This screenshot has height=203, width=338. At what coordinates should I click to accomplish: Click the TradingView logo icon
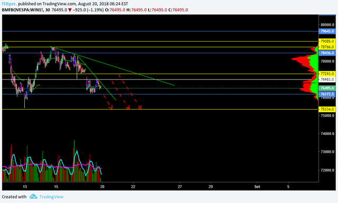point(33,197)
